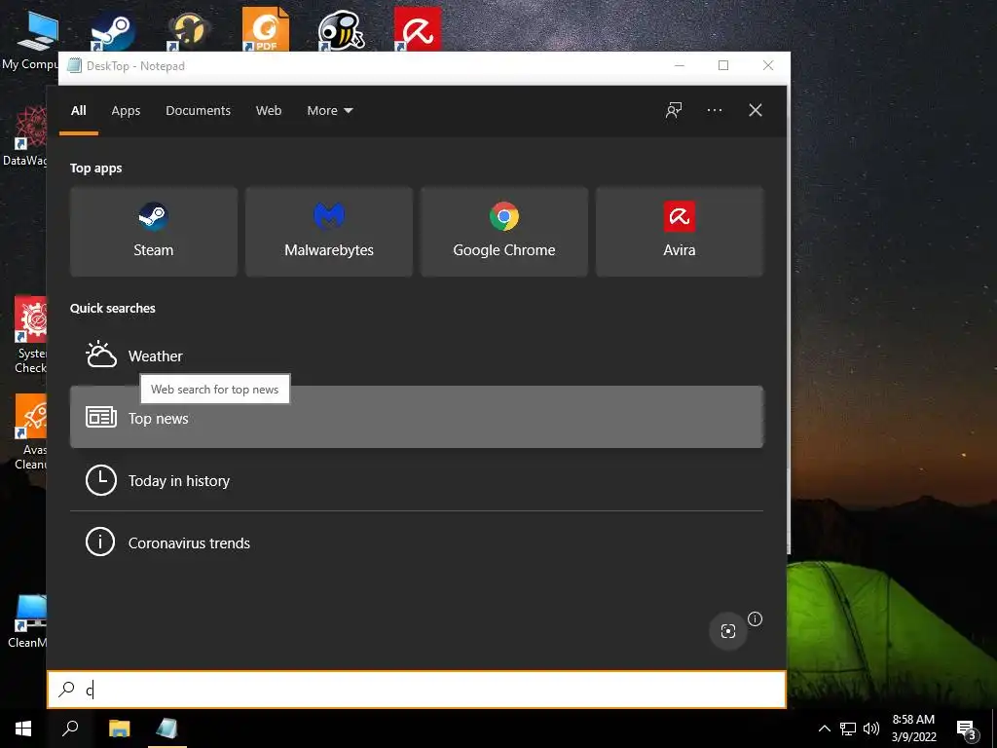Image resolution: width=997 pixels, height=748 pixels.
Task: Minimize the Notepad window
Action: 679,65
